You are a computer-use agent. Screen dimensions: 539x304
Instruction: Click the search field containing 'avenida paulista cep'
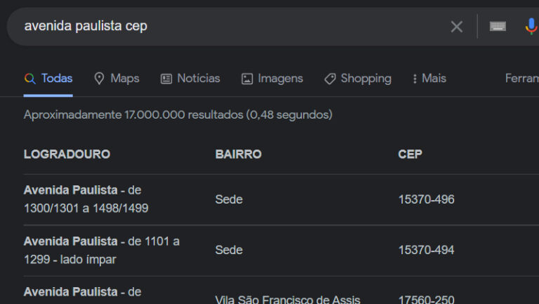225,27
